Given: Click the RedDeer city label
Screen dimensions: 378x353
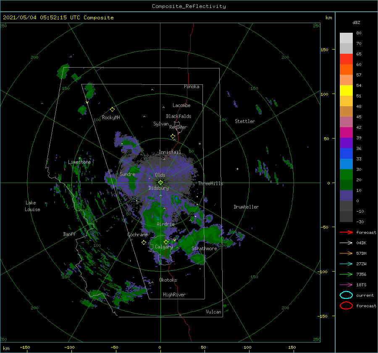Looking at the screenshot, I should pyautogui.click(x=178, y=127).
